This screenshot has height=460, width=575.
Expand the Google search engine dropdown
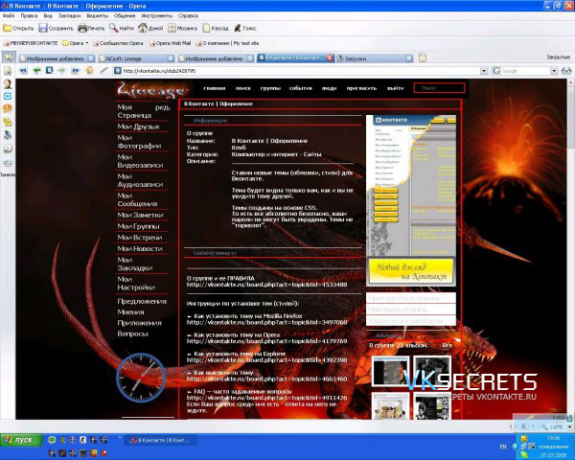554,71
